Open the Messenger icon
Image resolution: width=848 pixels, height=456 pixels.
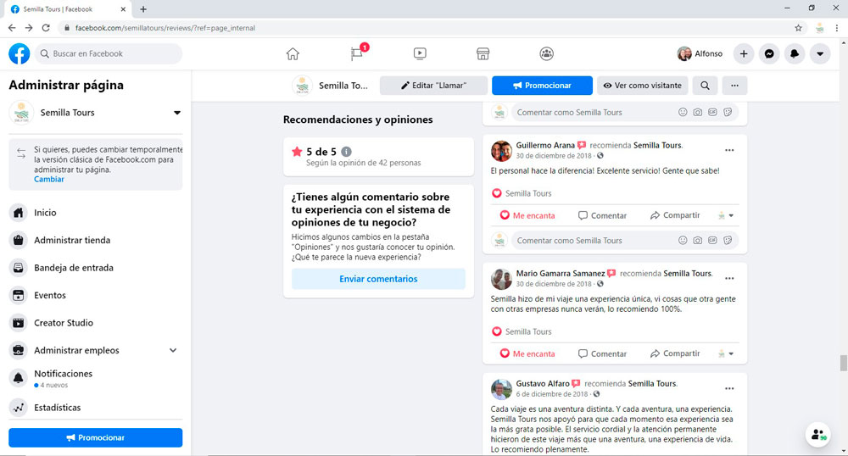point(769,53)
